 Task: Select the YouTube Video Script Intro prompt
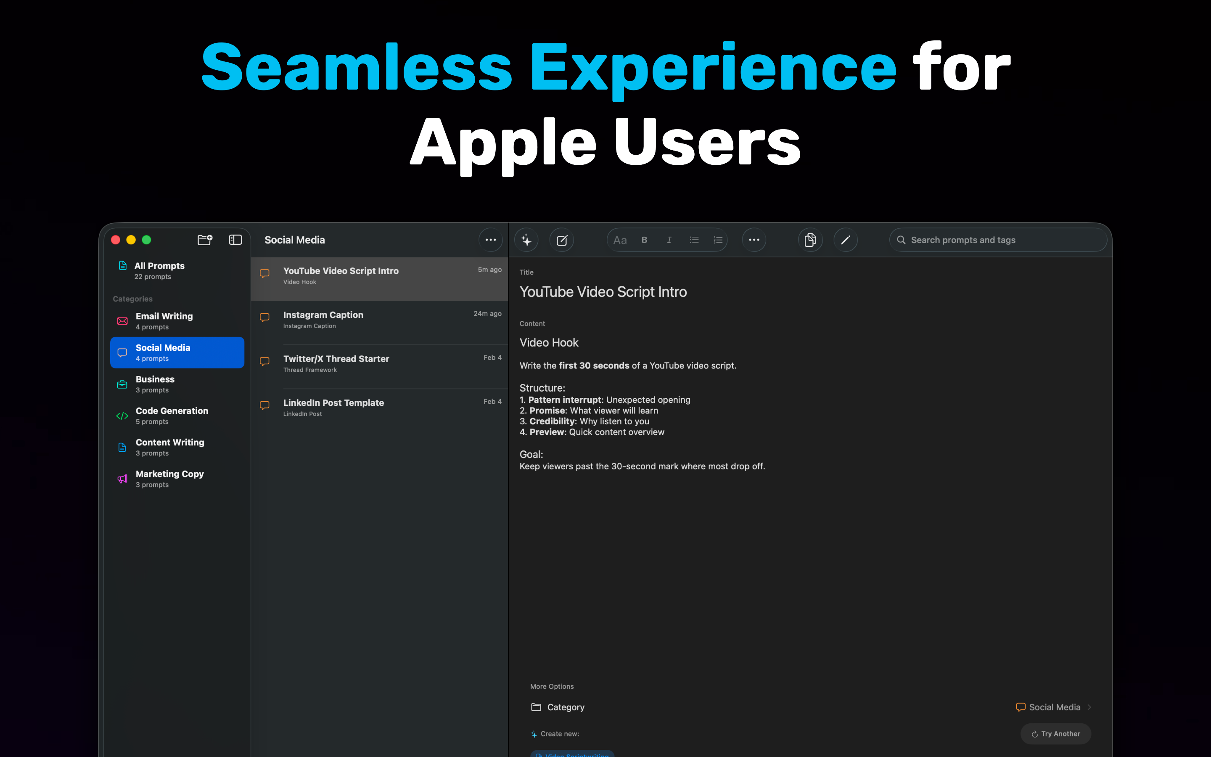tap(379, 279)
